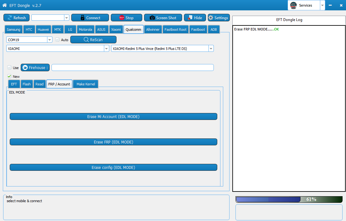The height and width of the screenshot is (221, 346).
Task: Open Settings from the toolbar
Action: 219,18
